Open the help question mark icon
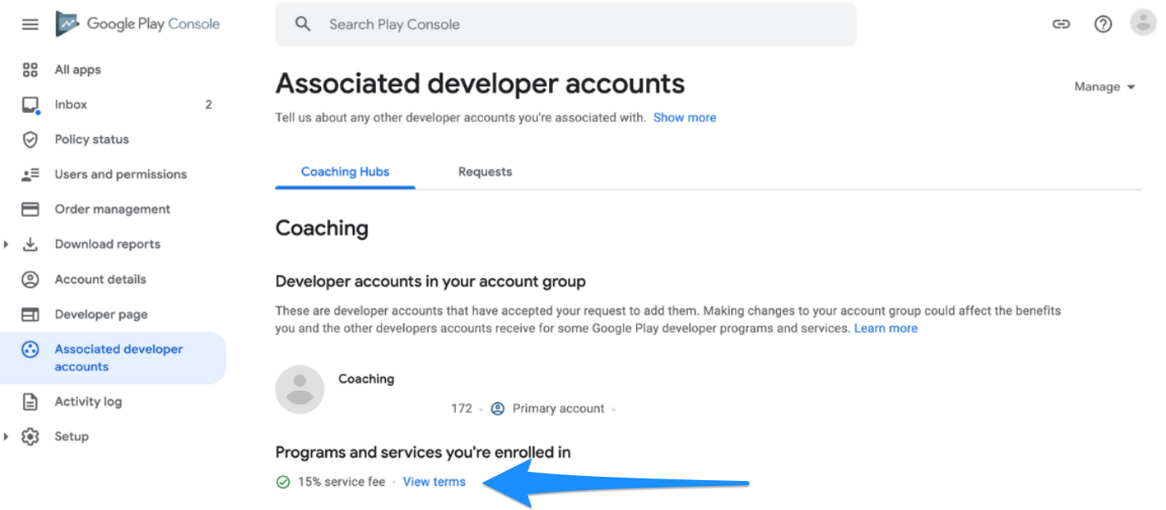The width and height of the screenshot is (1166, 510). pos(1103,24)
